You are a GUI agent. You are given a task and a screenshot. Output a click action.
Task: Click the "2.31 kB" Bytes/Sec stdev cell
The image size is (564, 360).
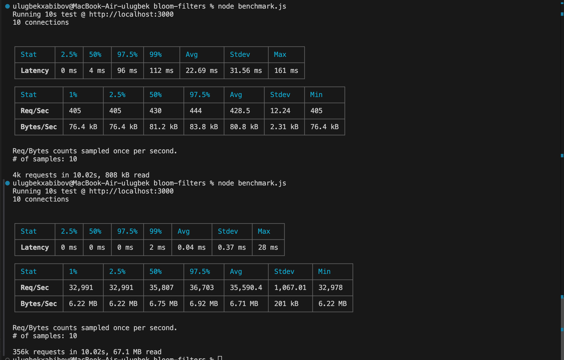coord(284,127)
